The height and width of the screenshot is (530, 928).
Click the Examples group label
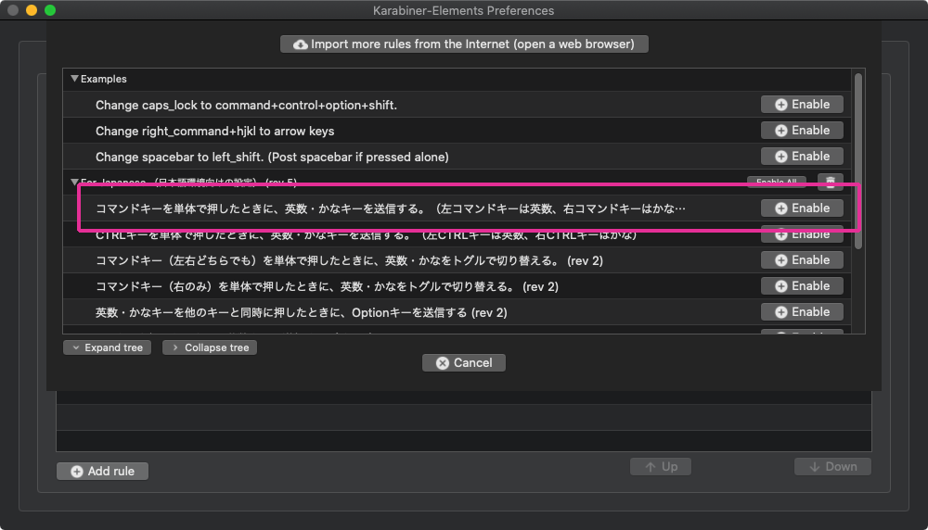click(x=104, y=79)
